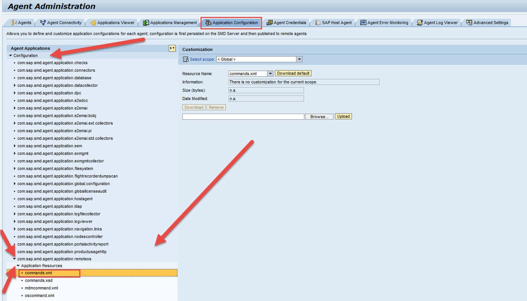Click the Applications Viewer tab icon
The image size is (527, 301).
click(x=93, y=23)
